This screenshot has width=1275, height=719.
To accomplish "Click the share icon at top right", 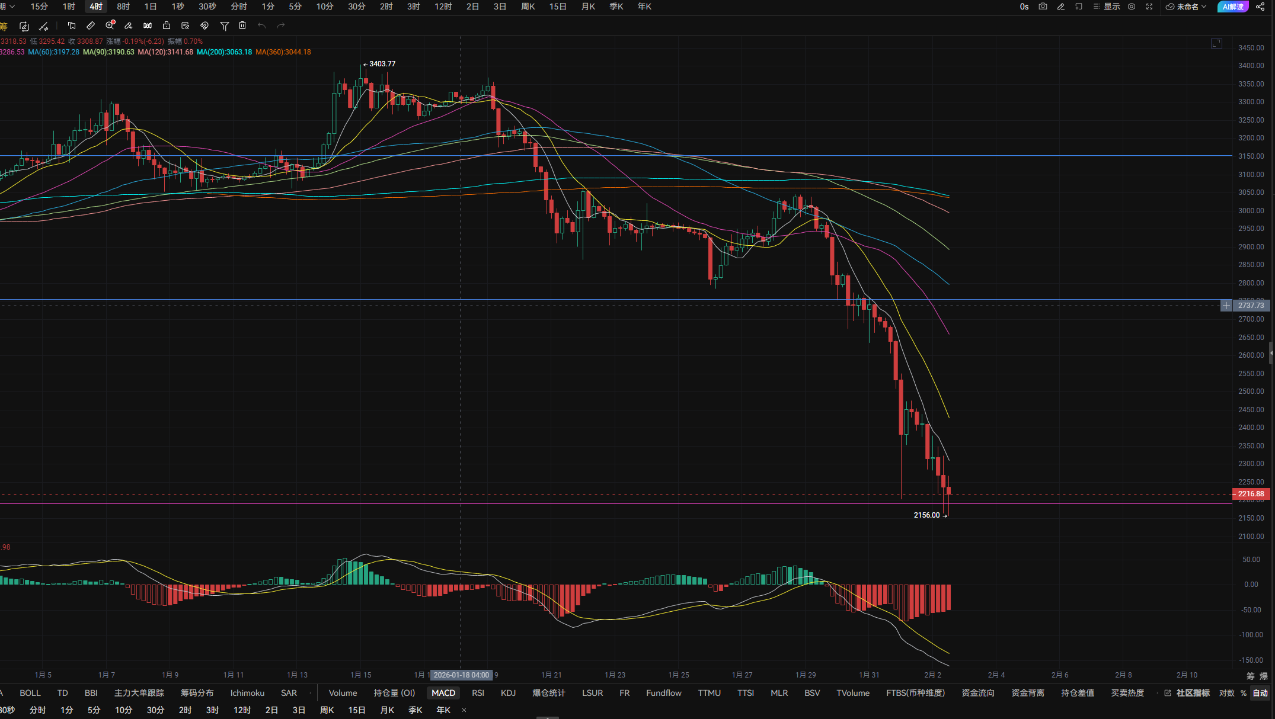I will point(1260,7).
